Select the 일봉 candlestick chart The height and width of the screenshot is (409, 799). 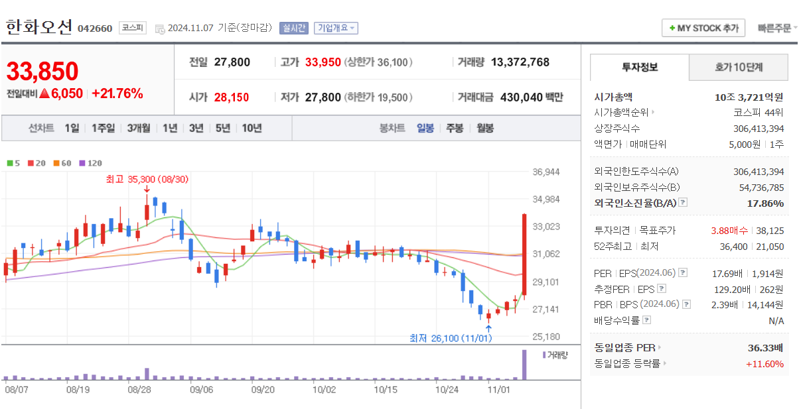[x=425, y=128]
